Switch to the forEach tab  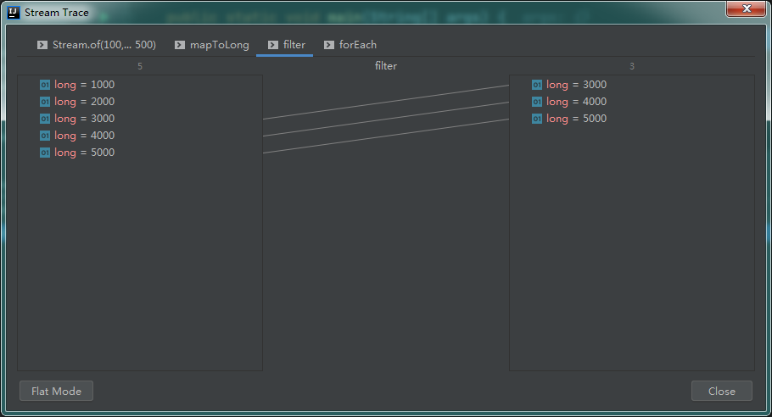point(350,45)
